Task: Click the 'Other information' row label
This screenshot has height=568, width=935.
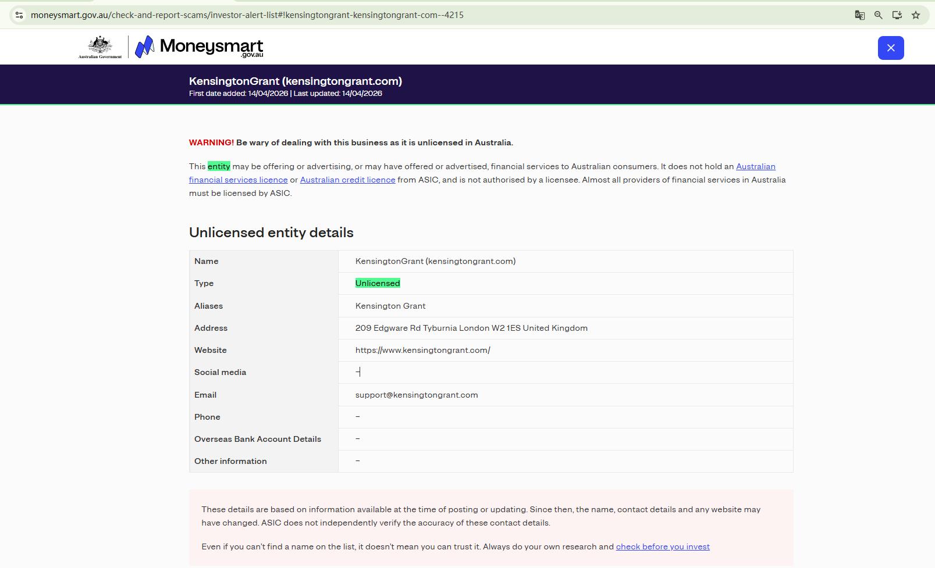Action: (230, 461)
